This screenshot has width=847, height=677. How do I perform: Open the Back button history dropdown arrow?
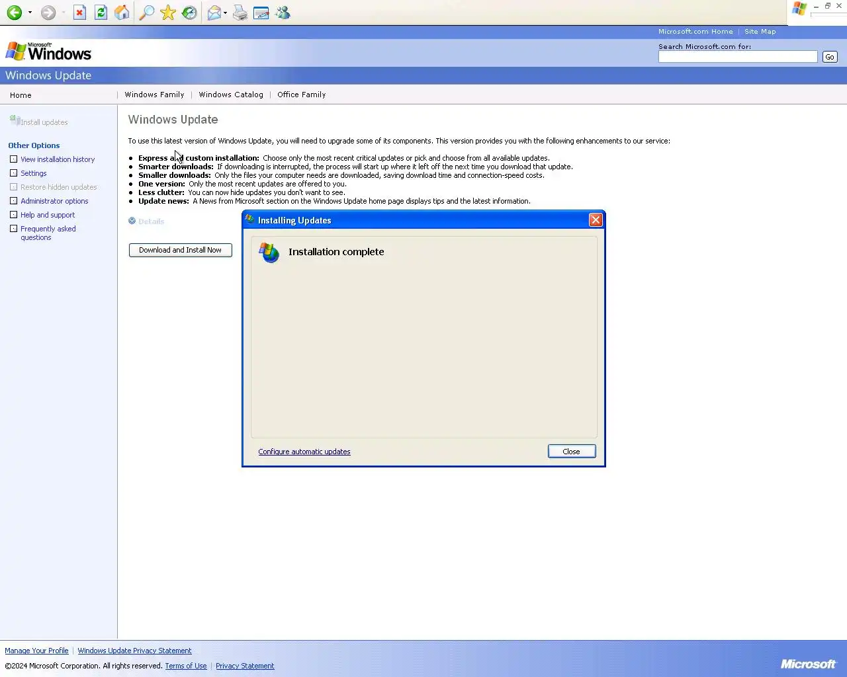click(30, 13)
